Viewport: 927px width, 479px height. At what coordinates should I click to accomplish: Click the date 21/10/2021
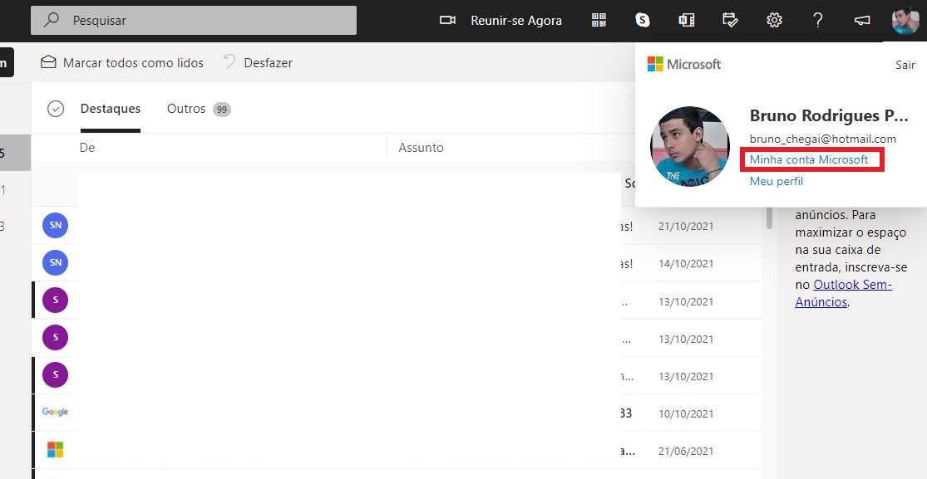[x=686, y=226]
